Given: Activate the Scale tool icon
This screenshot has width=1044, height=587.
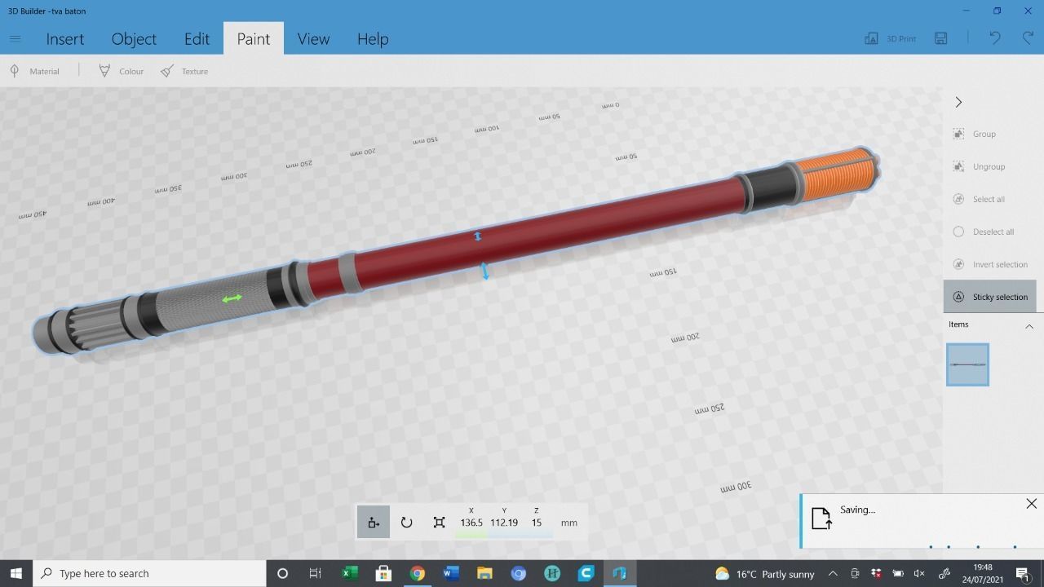Looking at the screenshot, I should click(x=439, y=523).
